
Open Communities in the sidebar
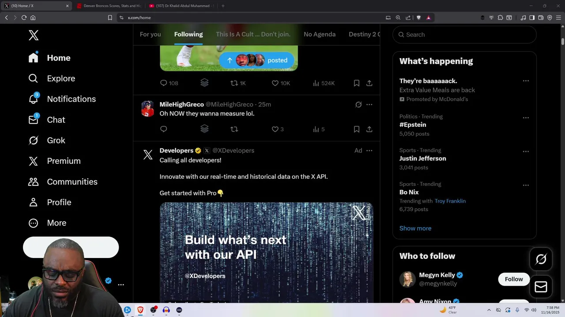[63, 182]
